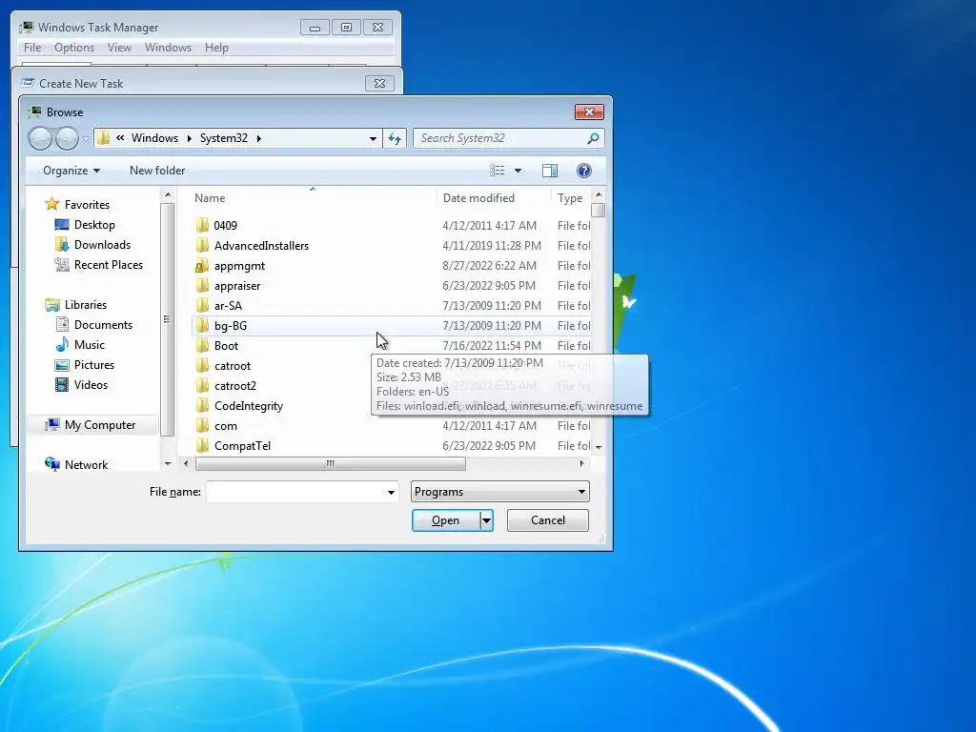Select Documents in the Libraries group
The height and width of the screenshot is (732, 976).
103,324
